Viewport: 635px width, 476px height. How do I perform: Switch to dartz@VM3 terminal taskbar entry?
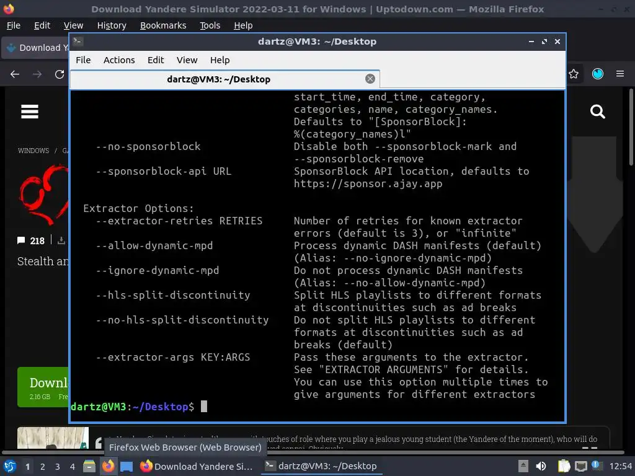[321, 466]
